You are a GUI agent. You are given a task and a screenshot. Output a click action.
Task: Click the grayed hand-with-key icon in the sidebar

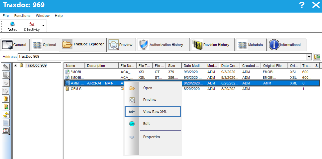click(x=6, y=91)
